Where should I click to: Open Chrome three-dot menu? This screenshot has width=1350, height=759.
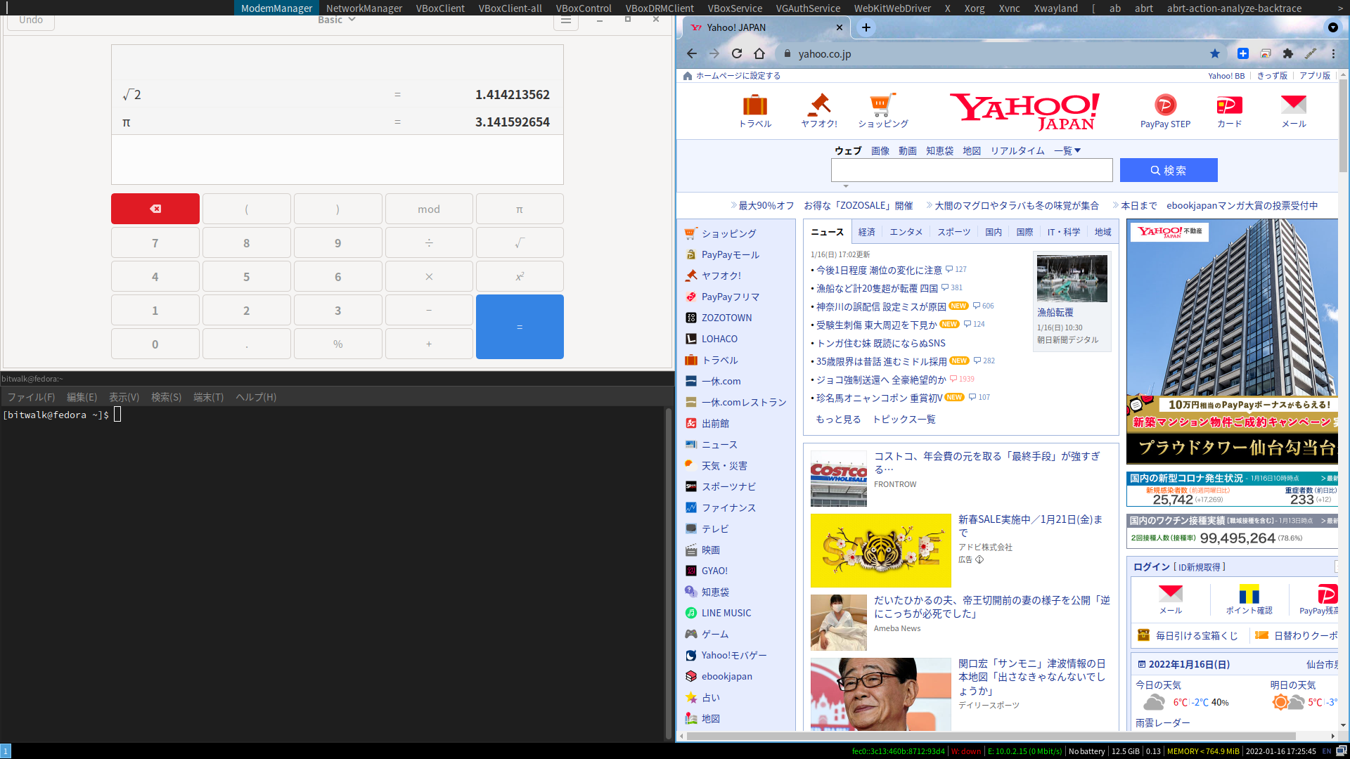click(1332, 53)
